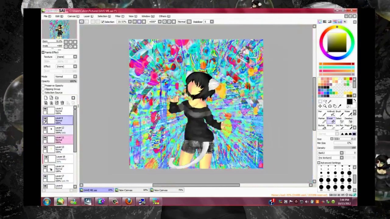
Task: Pick the lasso selection tool
Action: click(x=325, y=101)
